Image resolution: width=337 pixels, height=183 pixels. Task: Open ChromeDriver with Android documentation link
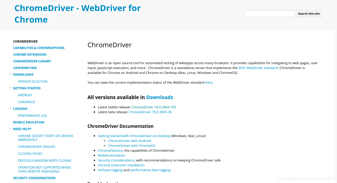(129, 141)
